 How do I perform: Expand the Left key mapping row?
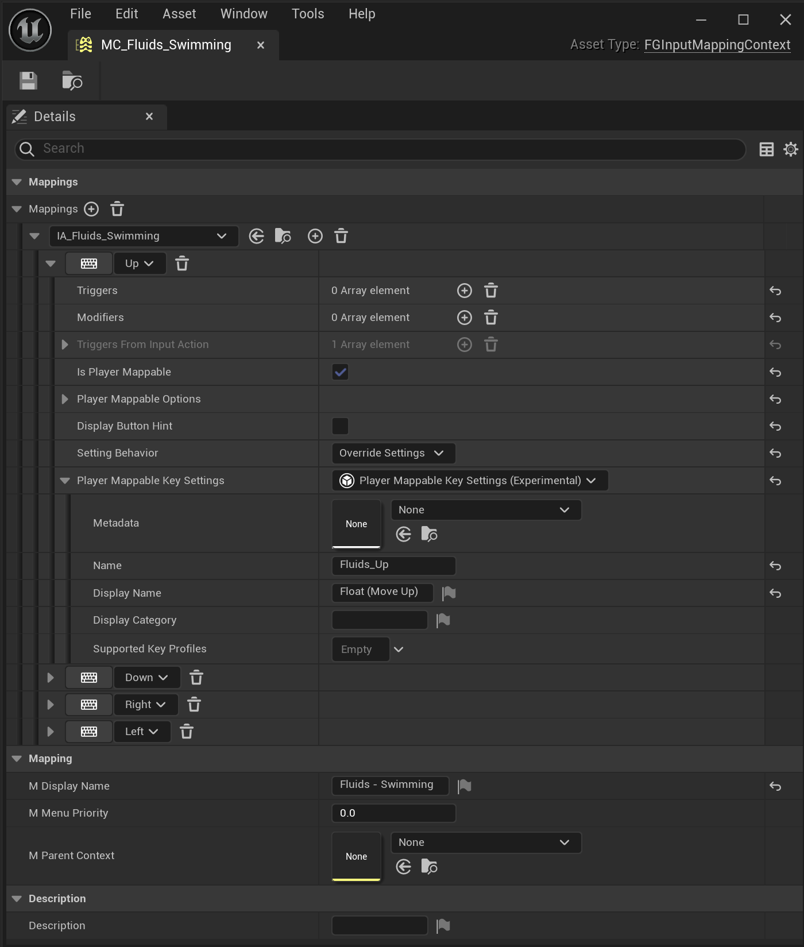click(x=51, y=732)
